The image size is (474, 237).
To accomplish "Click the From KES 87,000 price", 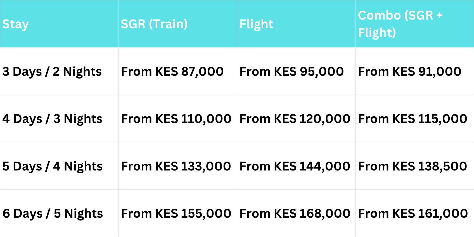I will (x=172, y=72).
